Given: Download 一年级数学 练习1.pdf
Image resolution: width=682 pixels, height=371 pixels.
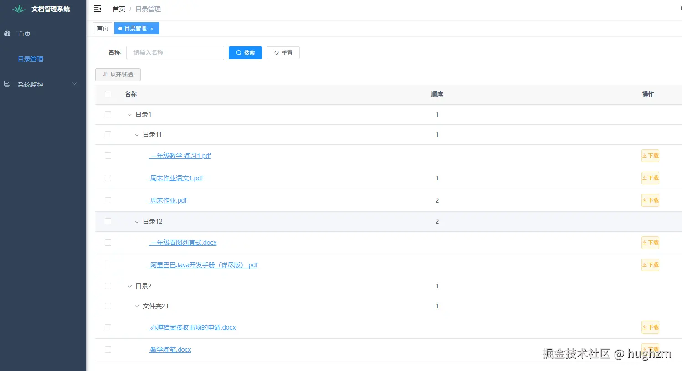Looking at the screenshot, I should click(650, 156).
